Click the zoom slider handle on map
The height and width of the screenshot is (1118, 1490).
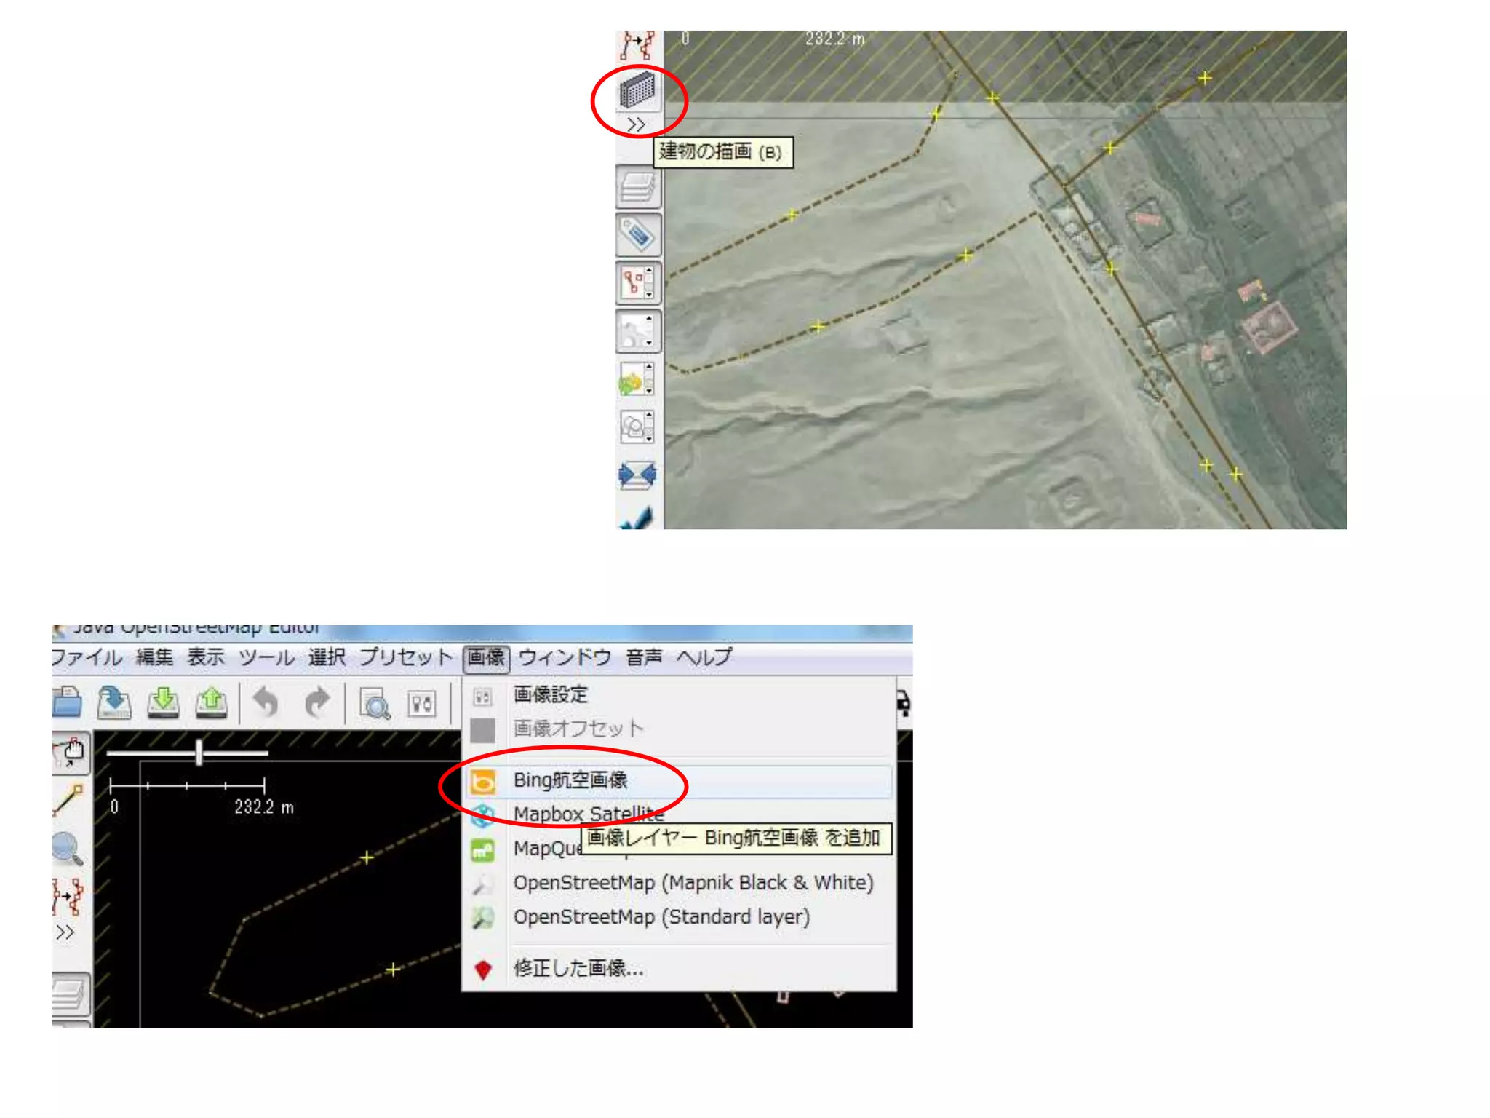point(199,753)
